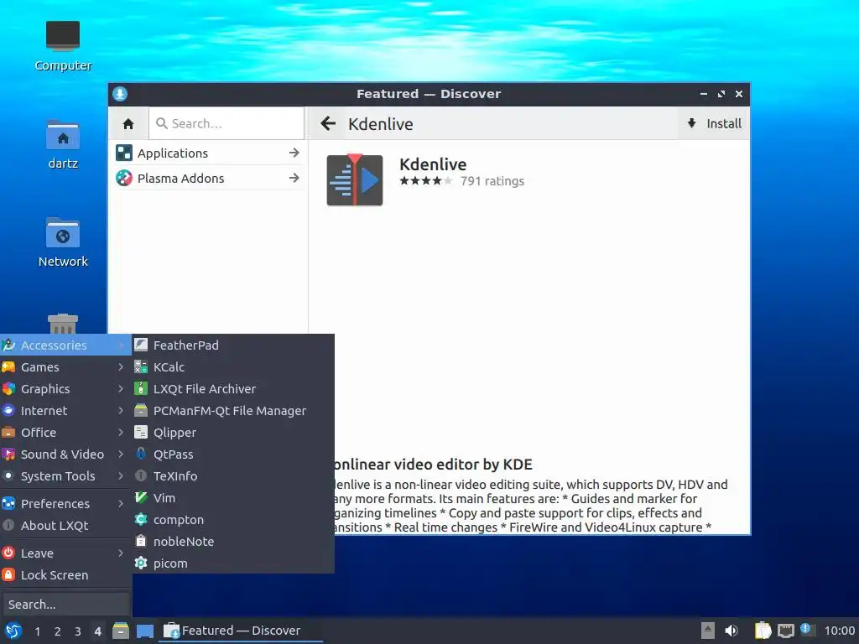This screenshot has height=644, width=859.
Task: Expand the System Tools submenu
Action: coord(65,476)
